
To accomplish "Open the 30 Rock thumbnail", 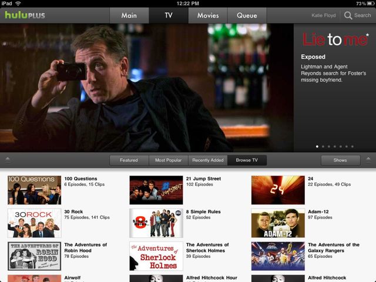I will 34,223.
